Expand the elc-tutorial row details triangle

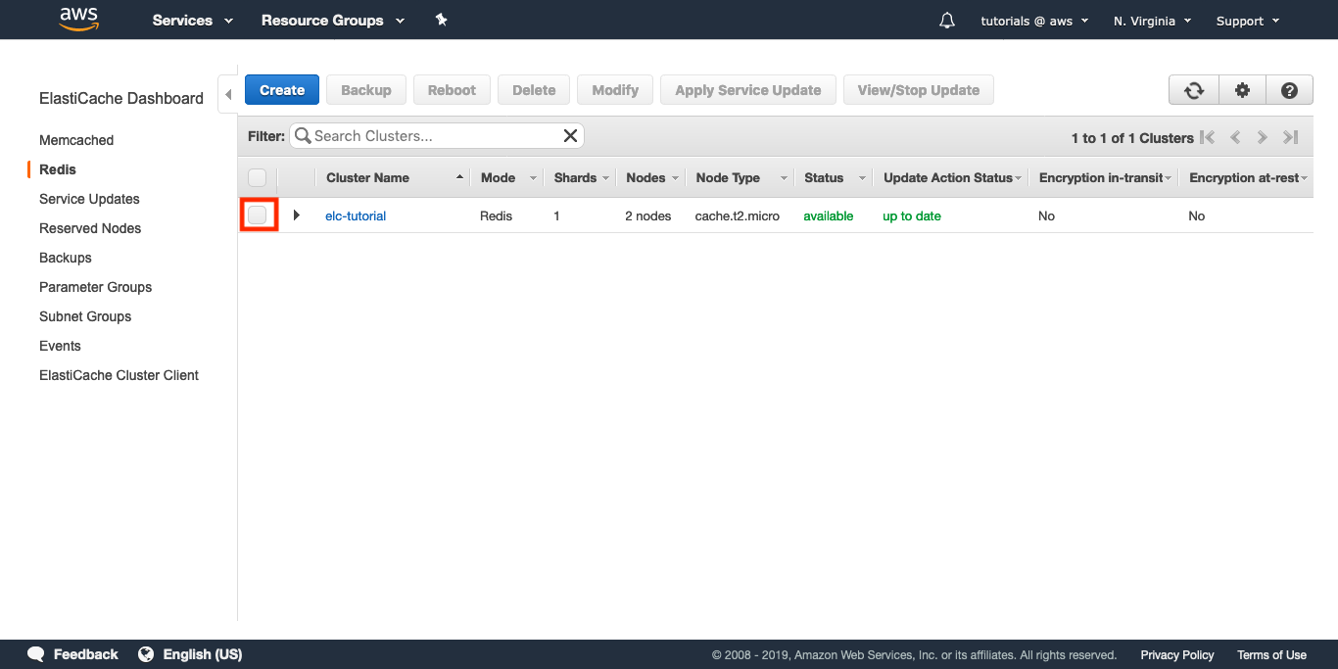(296, 215)
